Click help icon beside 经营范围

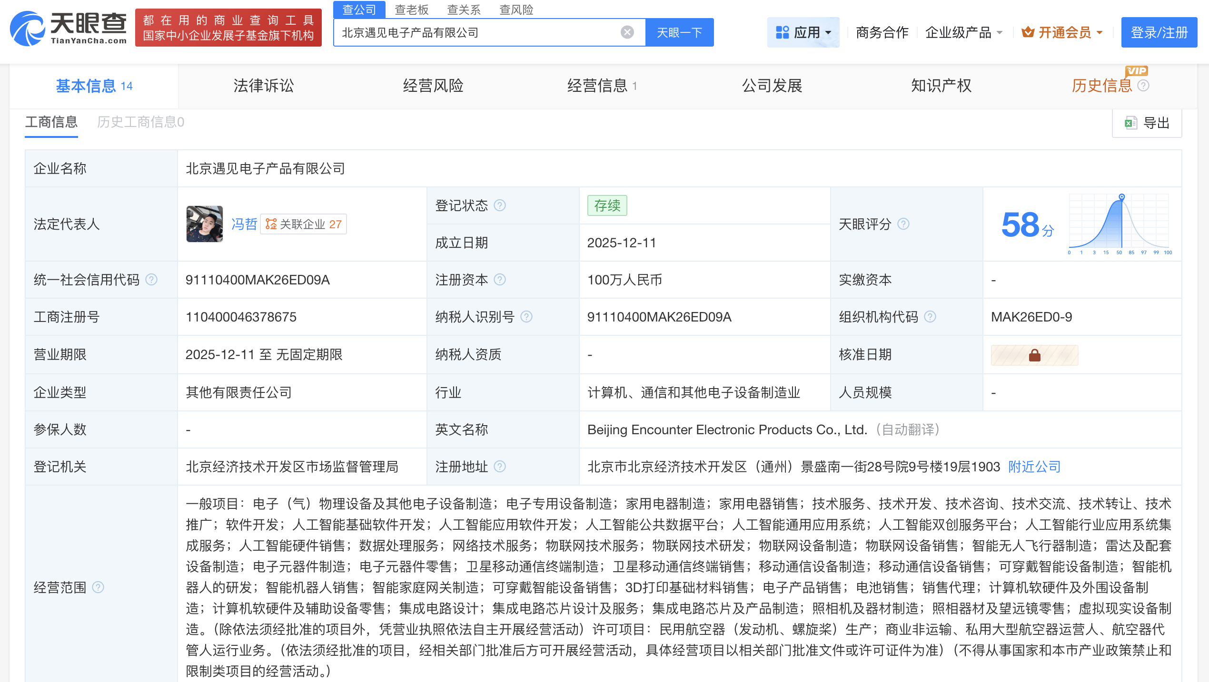click(98, 587)
